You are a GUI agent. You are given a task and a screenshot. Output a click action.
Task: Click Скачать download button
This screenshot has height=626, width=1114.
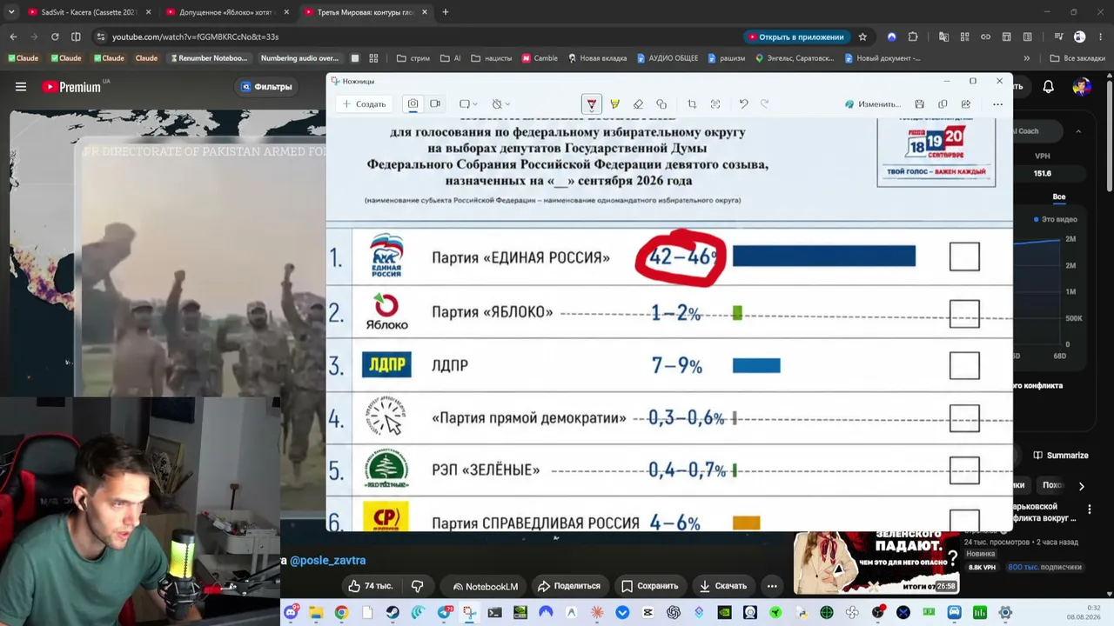pos(722,586)
